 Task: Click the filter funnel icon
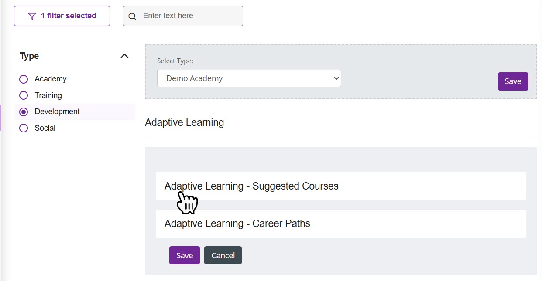pyautogui.click(x=31, y=16)
